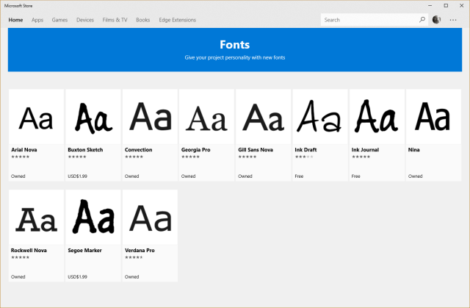Click inside the Search input field
This screenshot has height=308, width=470.
(x=369, y=20)
